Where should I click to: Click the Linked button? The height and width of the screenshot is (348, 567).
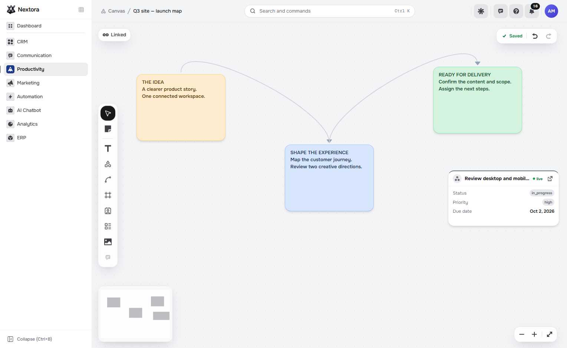[x=114, y=35]
